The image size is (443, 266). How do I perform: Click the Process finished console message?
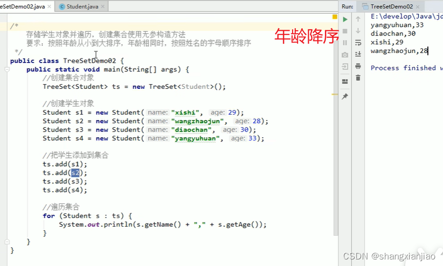(407, 68)
